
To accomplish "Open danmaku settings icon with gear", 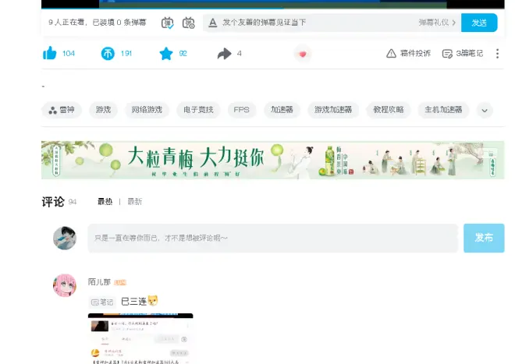I will [188, 23].
